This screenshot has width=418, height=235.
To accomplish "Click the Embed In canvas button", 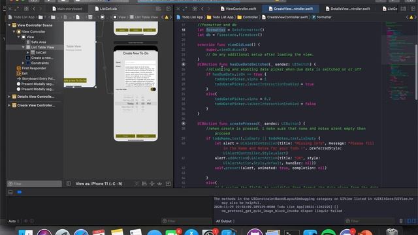I will [169, 183].
